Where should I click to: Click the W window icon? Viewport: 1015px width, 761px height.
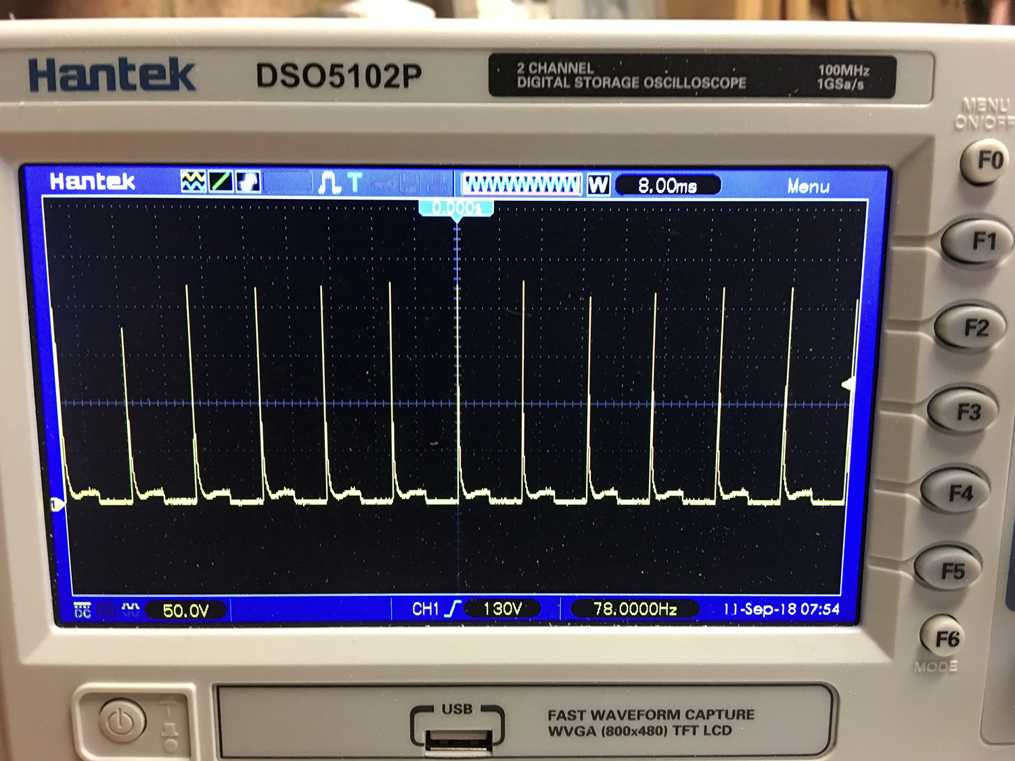(x=598, y=185)
